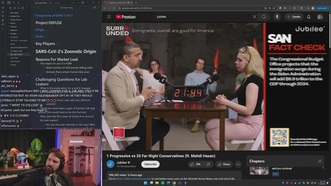The width and height of the screenshot is (331, 186).
Task: Open Obsidian tab list dropdown
Action: point(78,3)
